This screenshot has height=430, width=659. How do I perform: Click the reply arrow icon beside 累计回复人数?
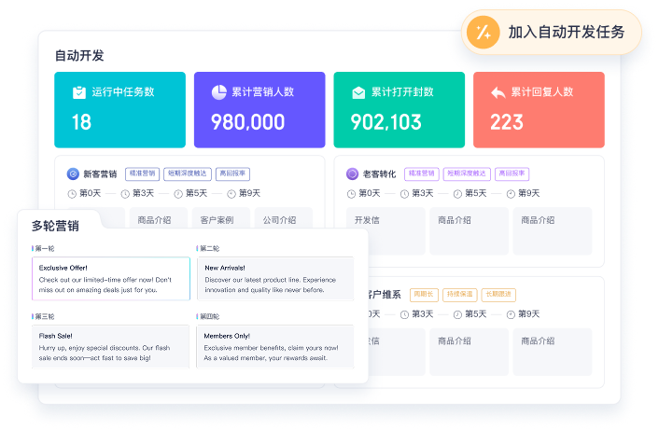coord(498,92)
